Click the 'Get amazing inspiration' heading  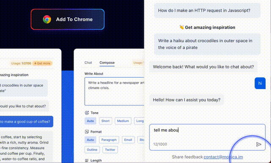click(210, 27)
